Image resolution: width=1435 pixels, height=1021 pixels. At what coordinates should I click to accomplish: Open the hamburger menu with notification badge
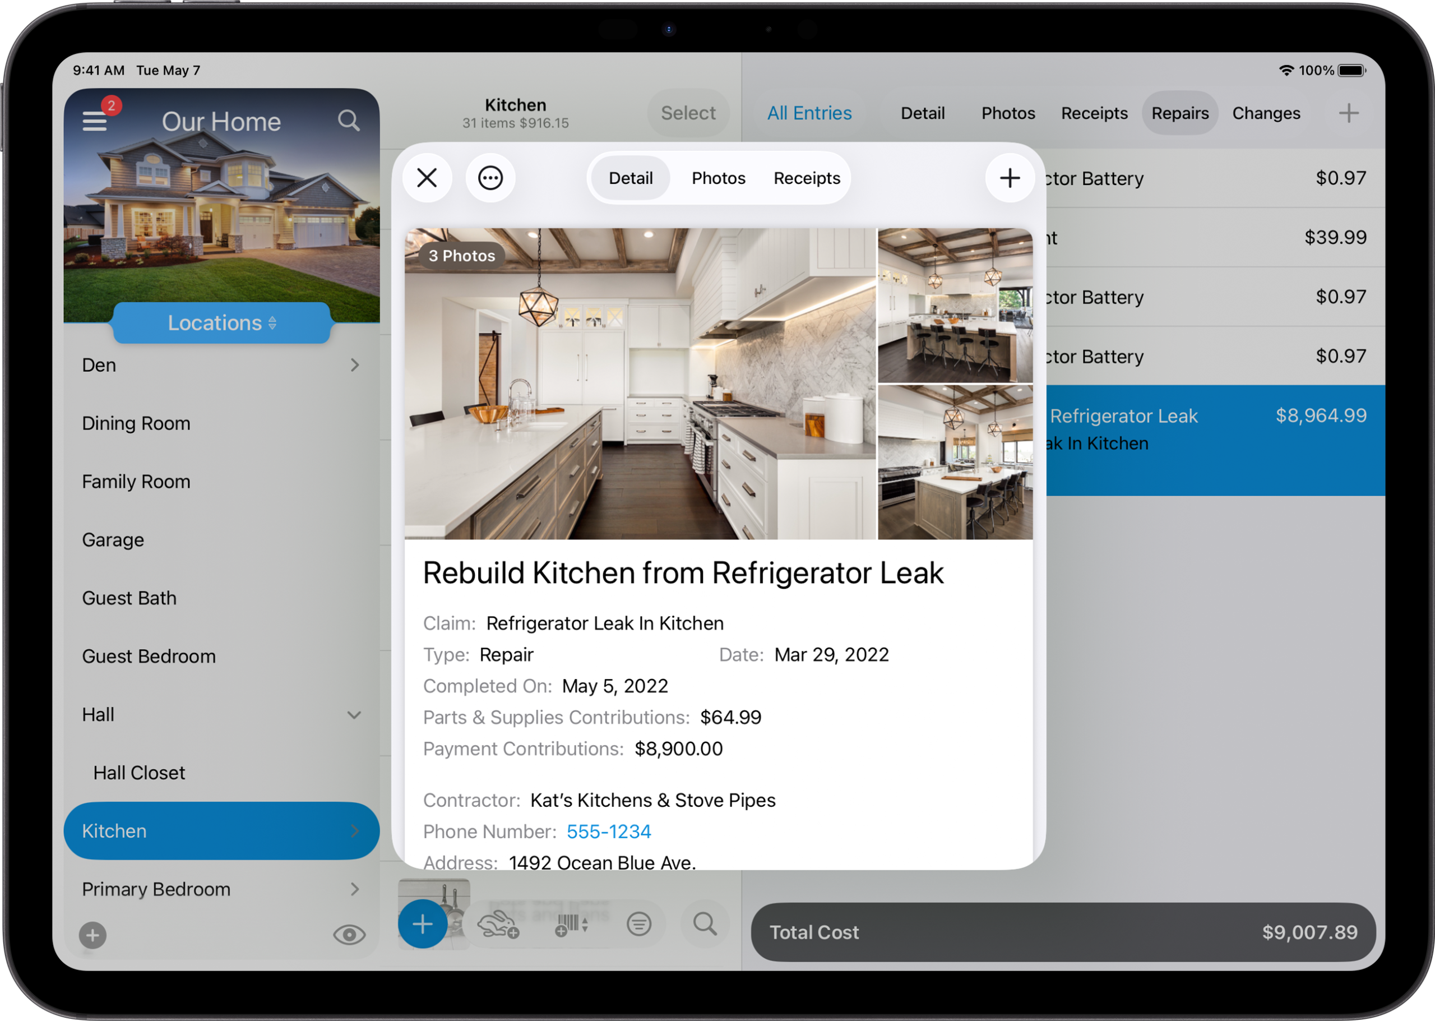[95, 119]
